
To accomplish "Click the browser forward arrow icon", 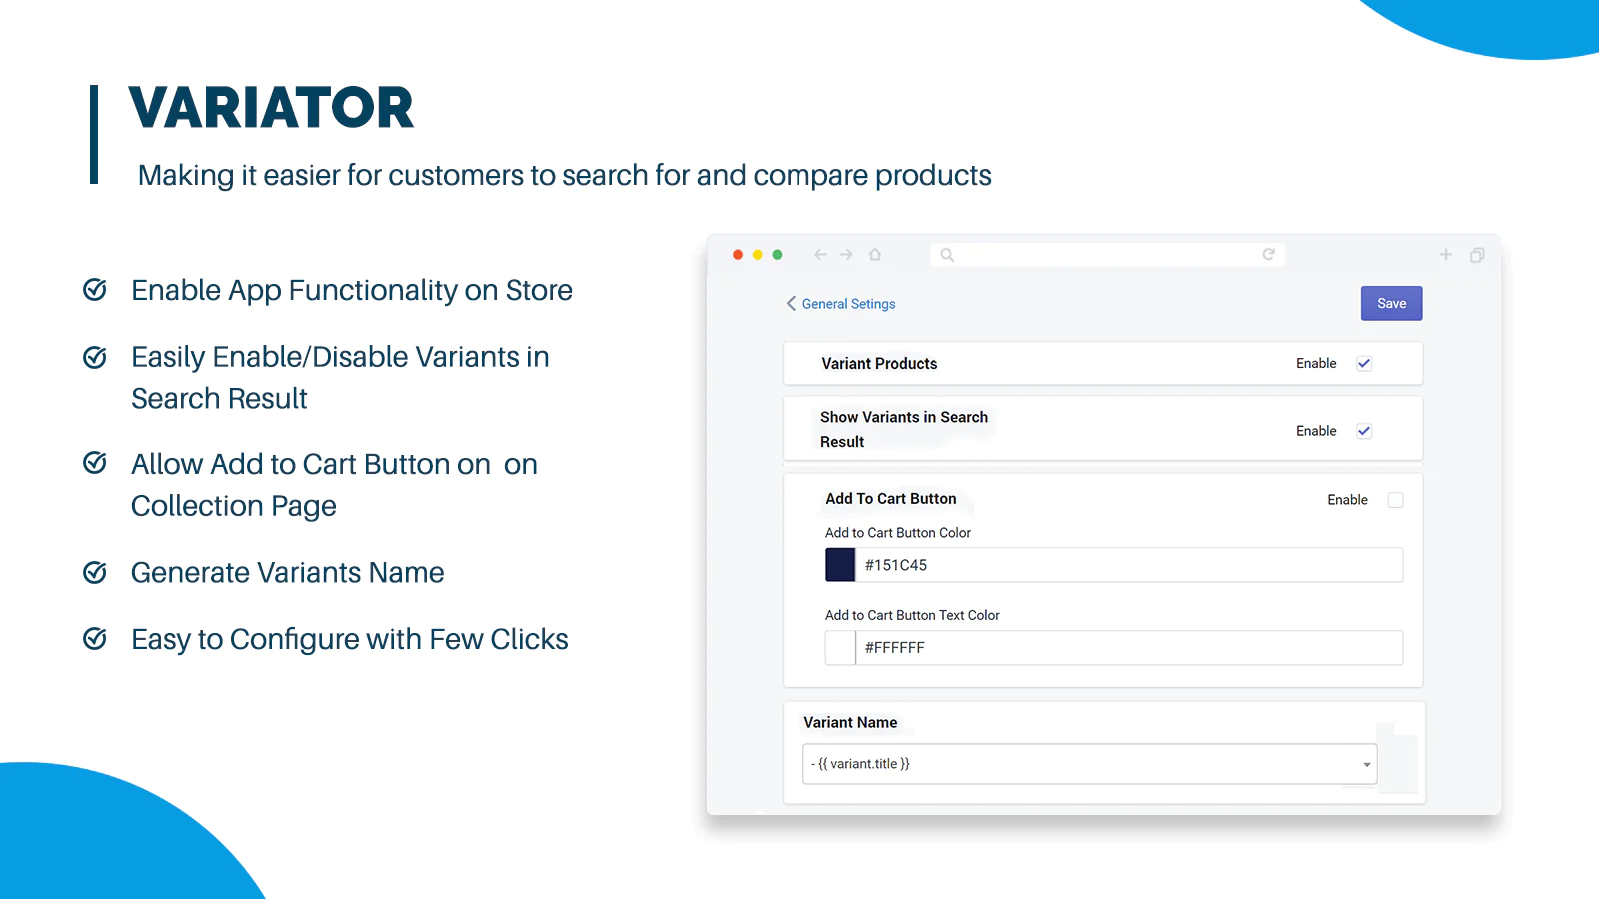I will 846,255.
